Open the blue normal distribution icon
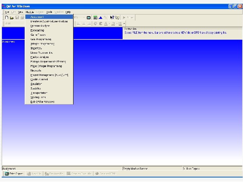243x182 pixels. pyautogui.click(x=101, y=18)
